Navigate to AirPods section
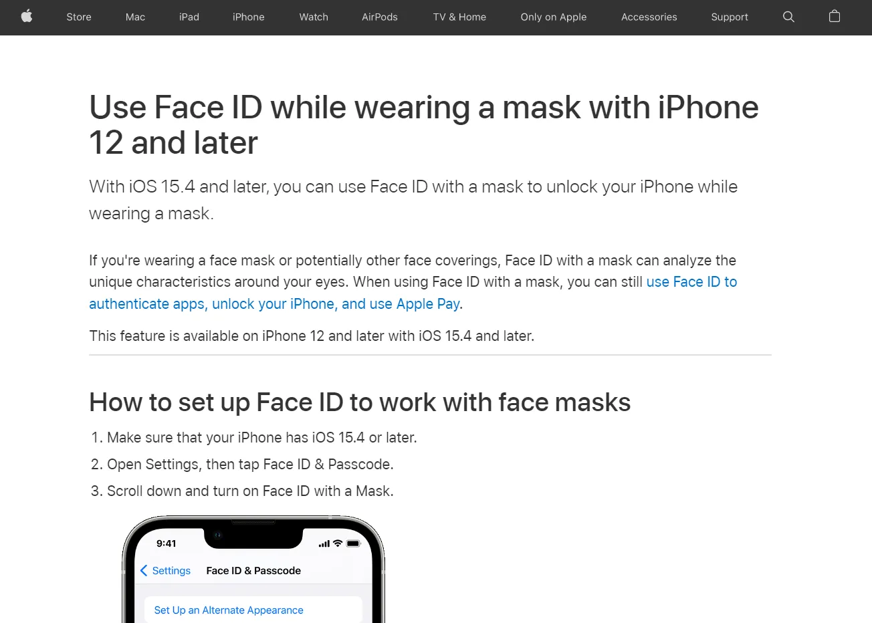872x623 pixels. (x=380, y=17)
